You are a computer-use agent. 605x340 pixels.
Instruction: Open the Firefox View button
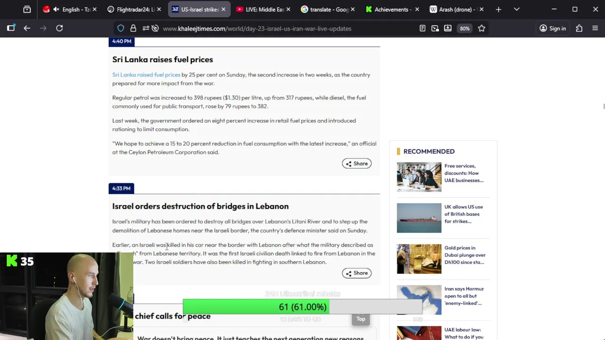coord(27,9)
